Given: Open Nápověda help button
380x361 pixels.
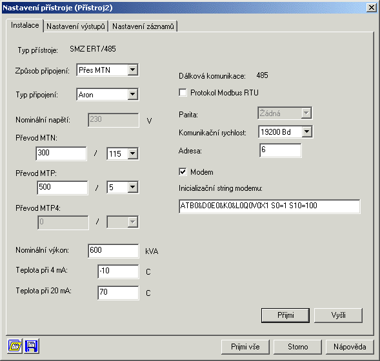Looking at the screenshot, I should click(350, 347).
